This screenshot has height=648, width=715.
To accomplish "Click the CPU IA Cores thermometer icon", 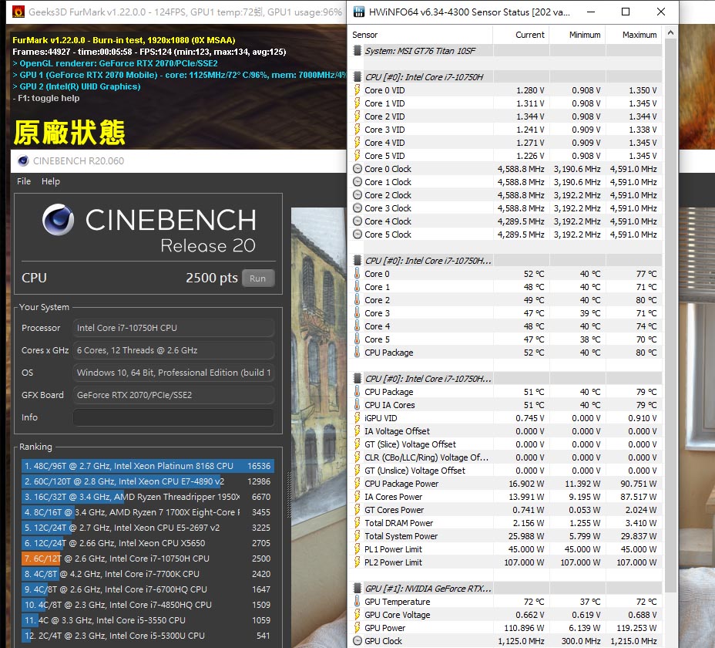I will pos(357,404).
